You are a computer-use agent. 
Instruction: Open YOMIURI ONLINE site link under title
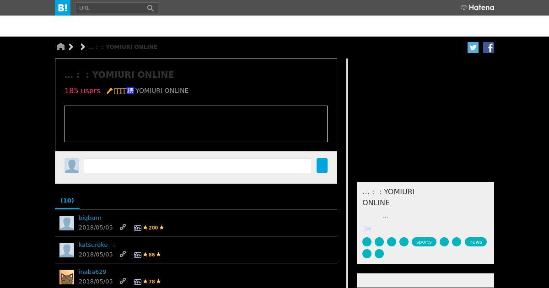point(162,91)
